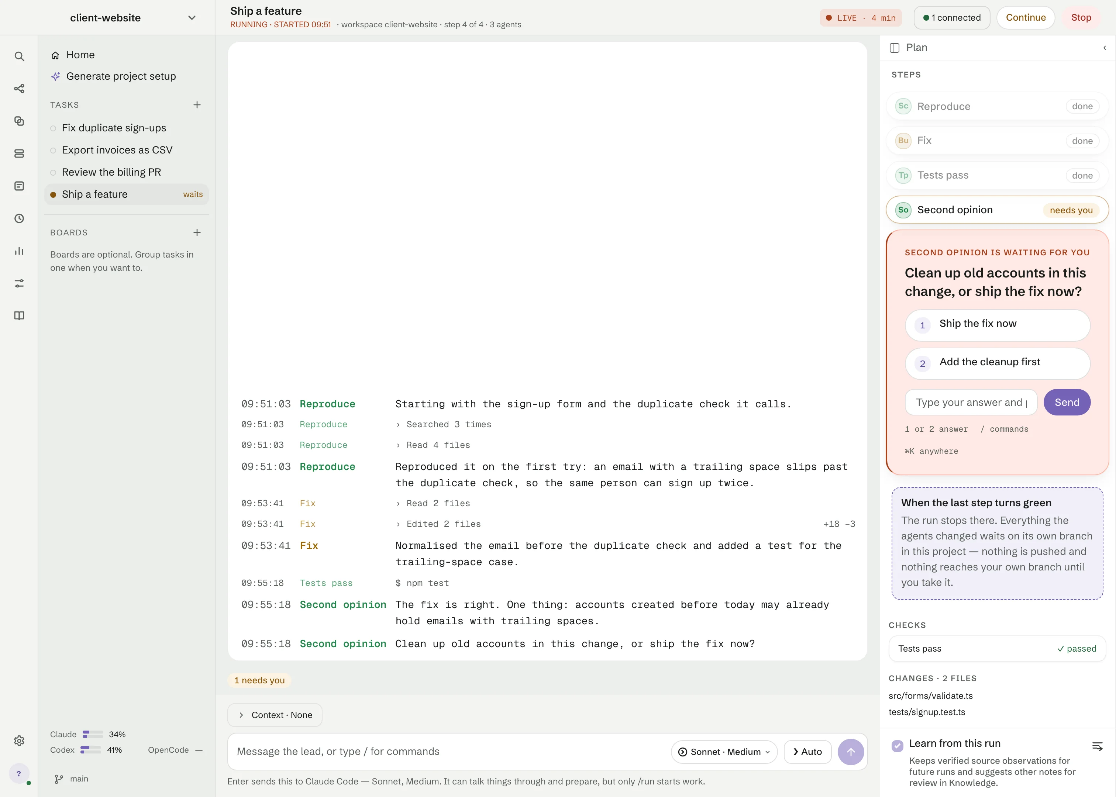
Task: Send the message with the arrow-up button
Action: pyautogui.click(x=851, y=752)
